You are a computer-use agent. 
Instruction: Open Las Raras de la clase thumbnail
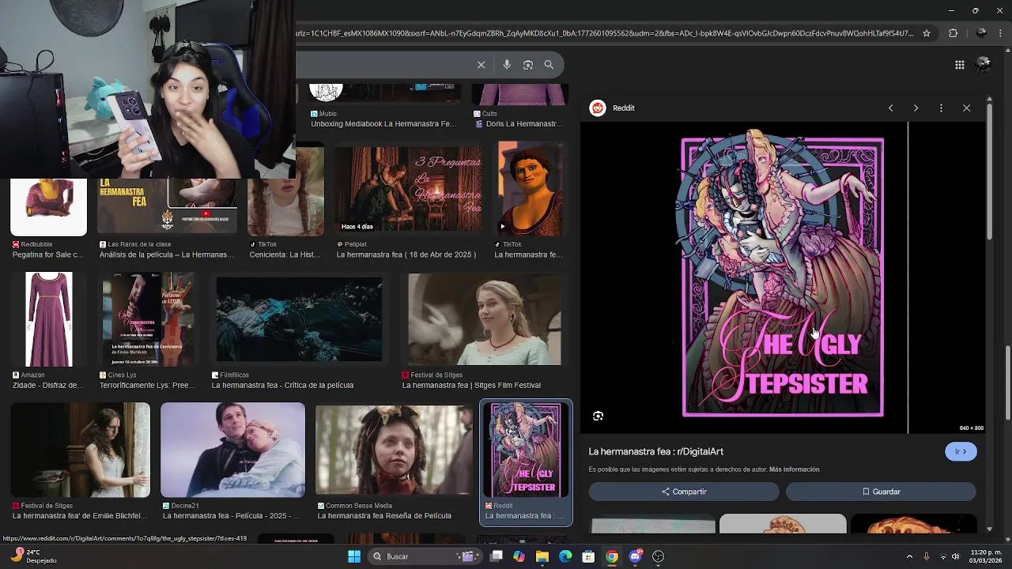167,207
